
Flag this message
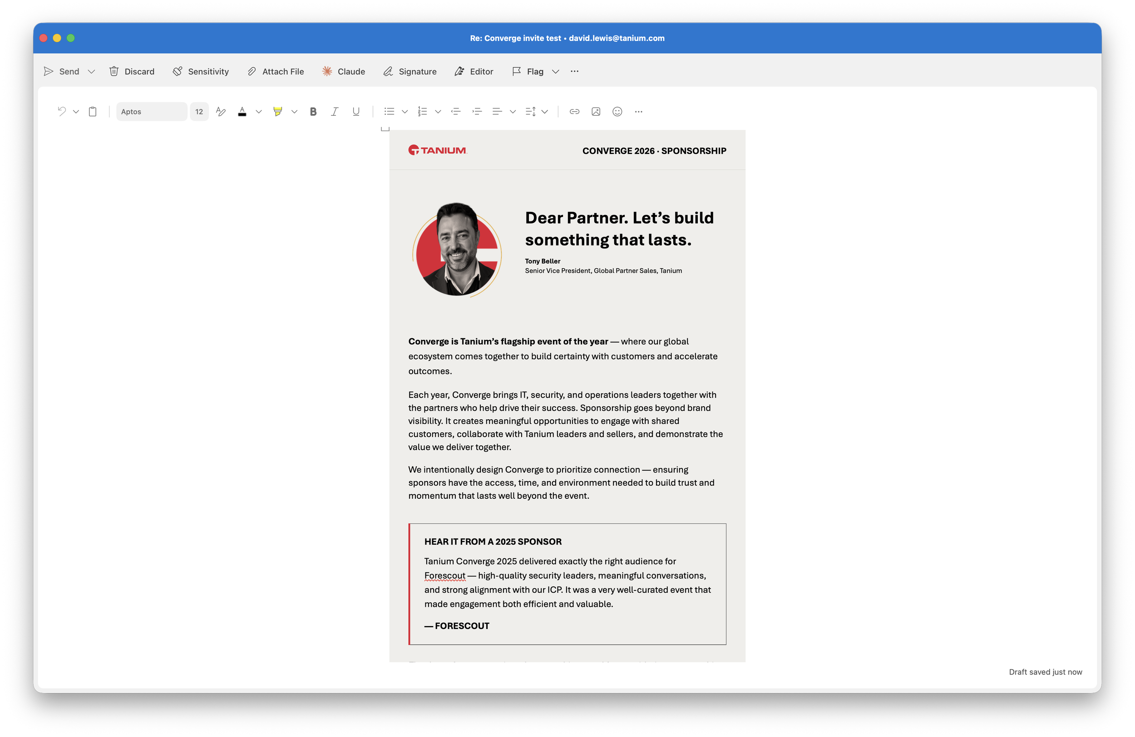528,72
